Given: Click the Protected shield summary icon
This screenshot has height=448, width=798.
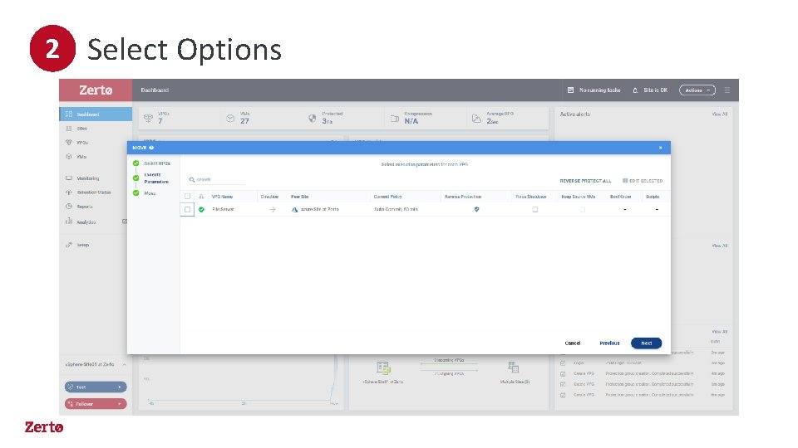Looking at the screenshot, I should click(x=312, y=119).
